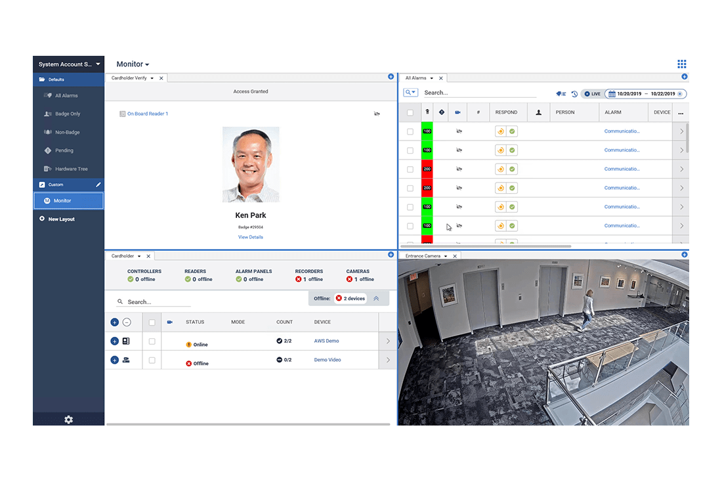Add a widget to the Entrance Camera pane
722x482 pixels.
[685, 255]
